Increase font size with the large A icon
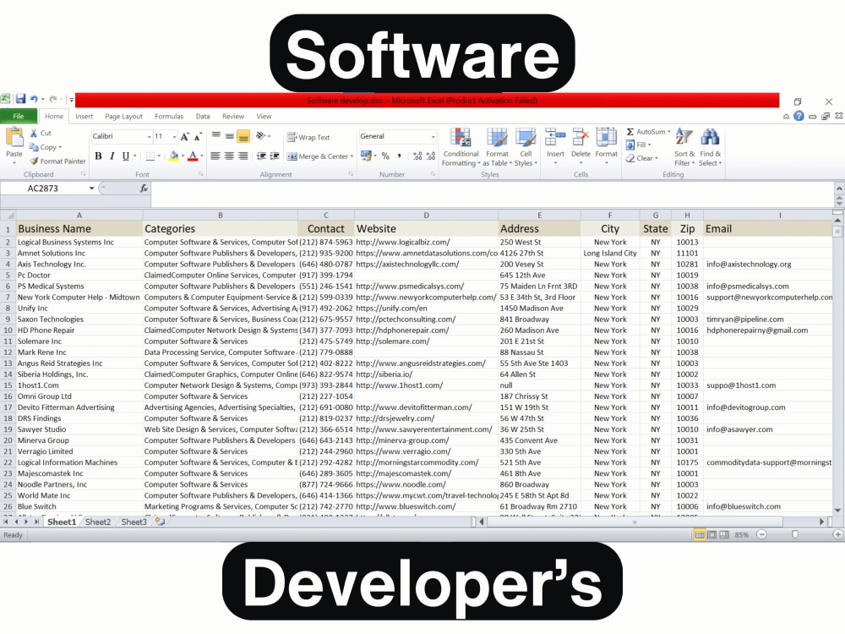The height and width of the screenshot is (634, 845). click(185, 136)
